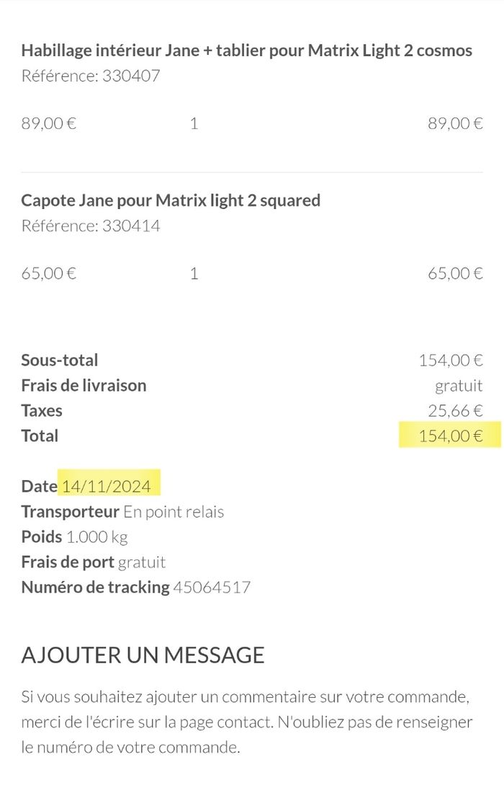This screenshot has width=504, height=788.
Task: Click reference number 330407
Action: coord(131,76)
